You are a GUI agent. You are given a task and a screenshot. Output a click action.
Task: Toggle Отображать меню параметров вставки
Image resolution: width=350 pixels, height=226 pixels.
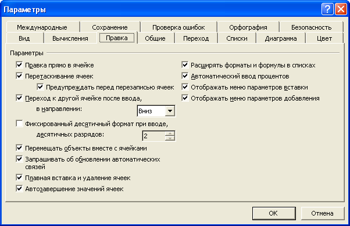point(185,87)
